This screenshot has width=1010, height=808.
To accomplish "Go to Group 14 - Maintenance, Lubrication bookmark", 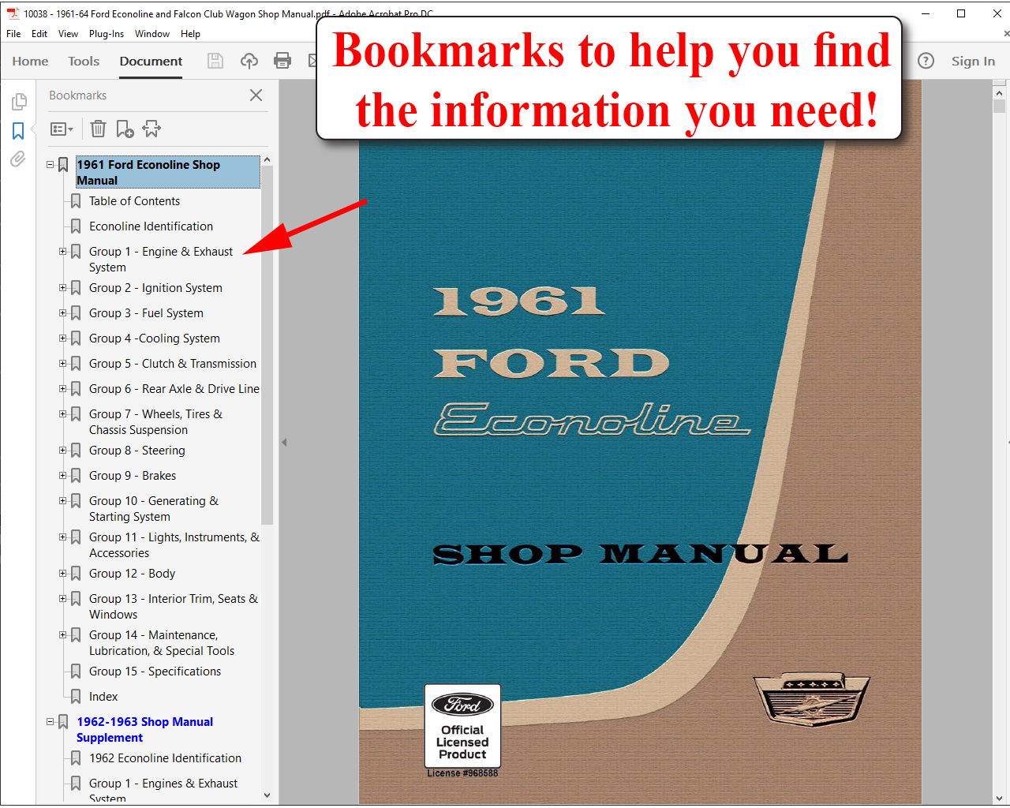I will pos(162,643).
